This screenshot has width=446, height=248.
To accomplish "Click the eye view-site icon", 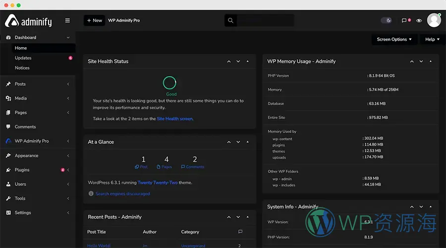I will pos(419,20).
